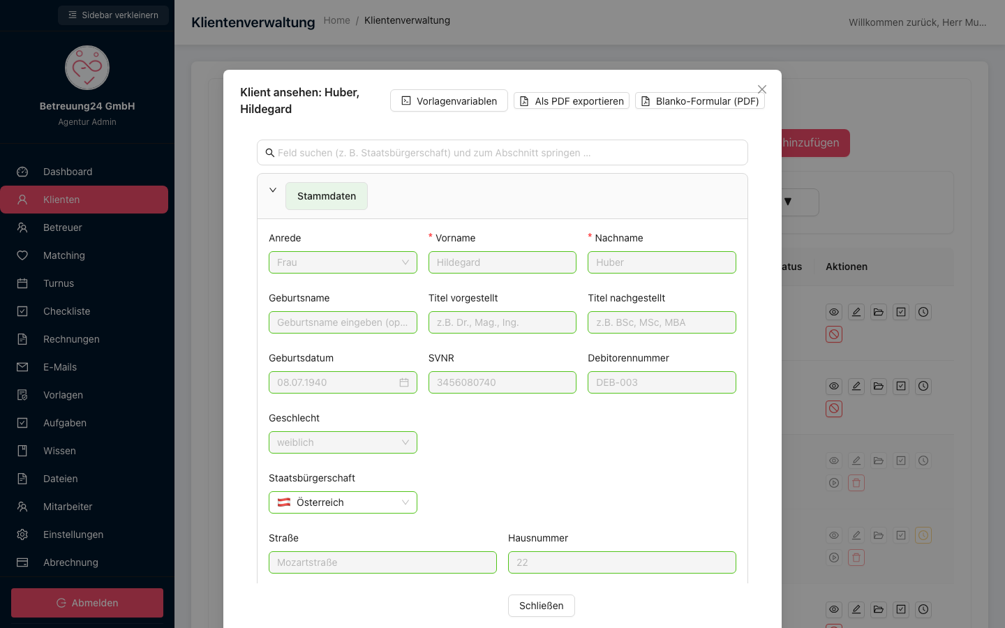Click the Rechnungen document icon in sidebar

[x=22, y=339]
